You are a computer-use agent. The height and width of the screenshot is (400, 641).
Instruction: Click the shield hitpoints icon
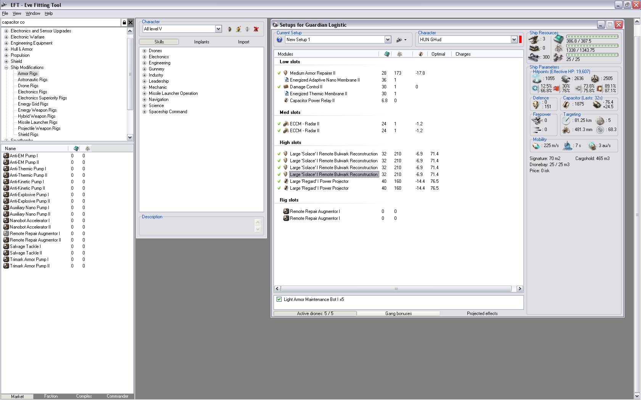tap(537, 78)
